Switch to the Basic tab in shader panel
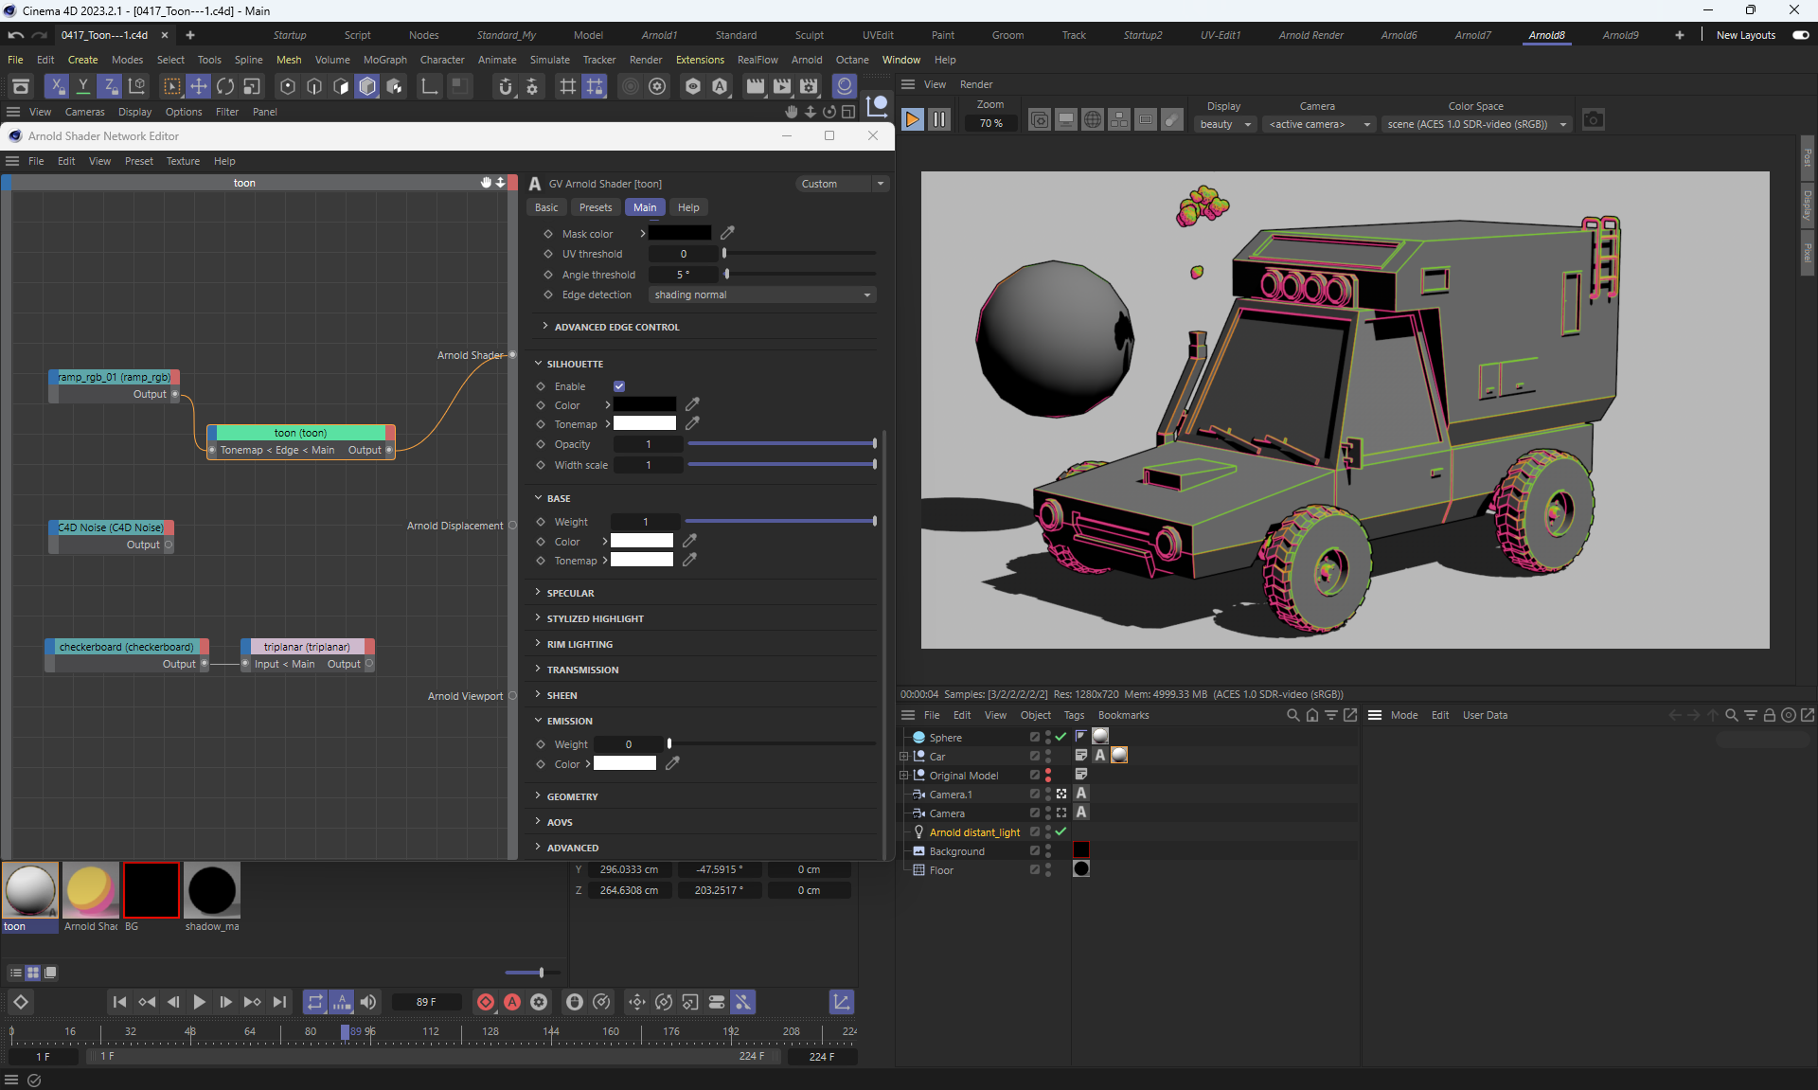The image size is (1818, 1090). 546,207
